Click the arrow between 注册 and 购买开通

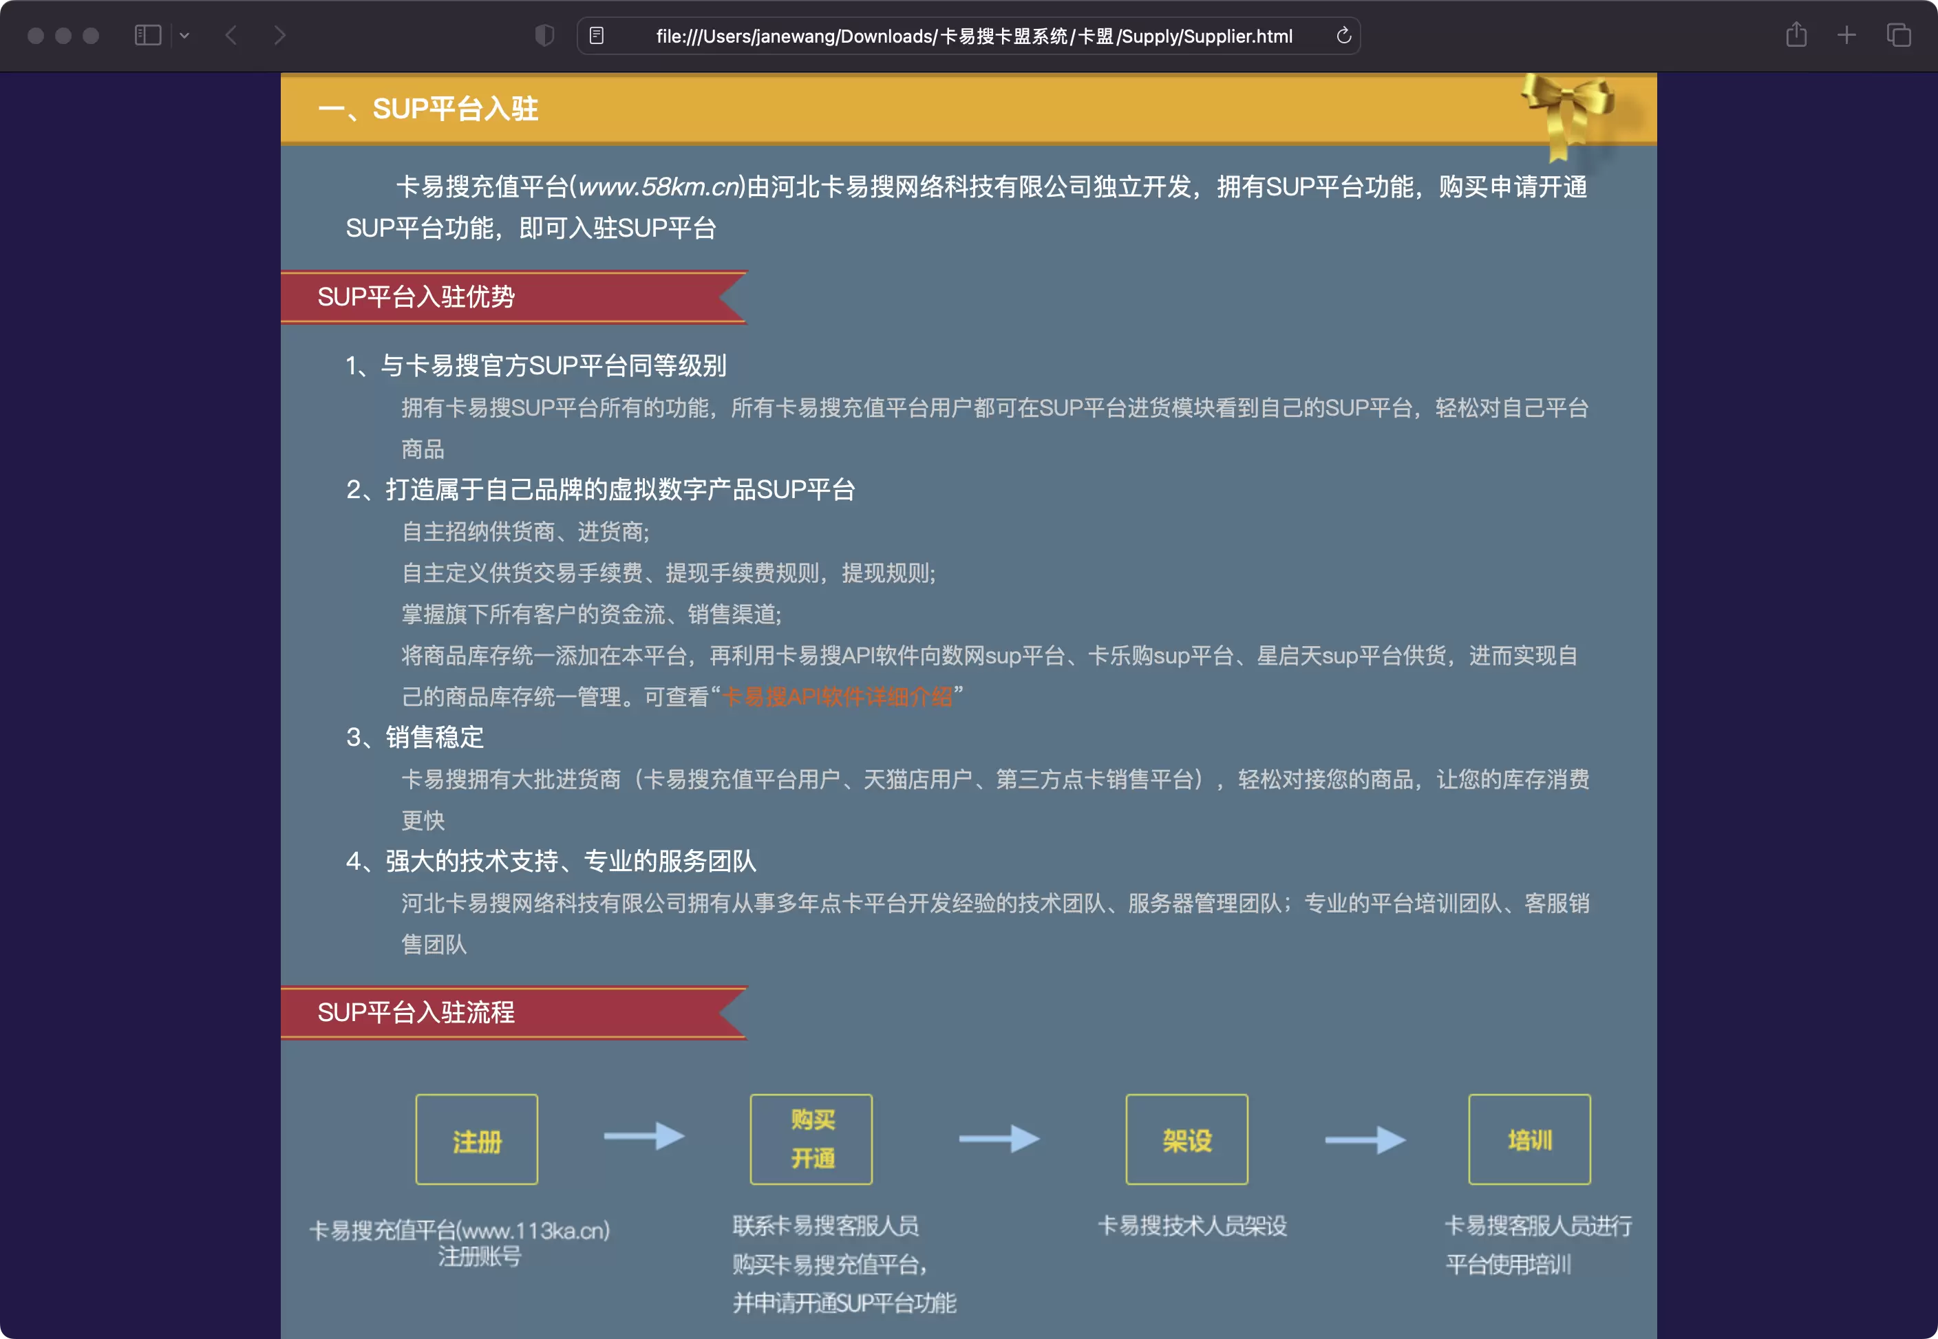[644, 1136]
